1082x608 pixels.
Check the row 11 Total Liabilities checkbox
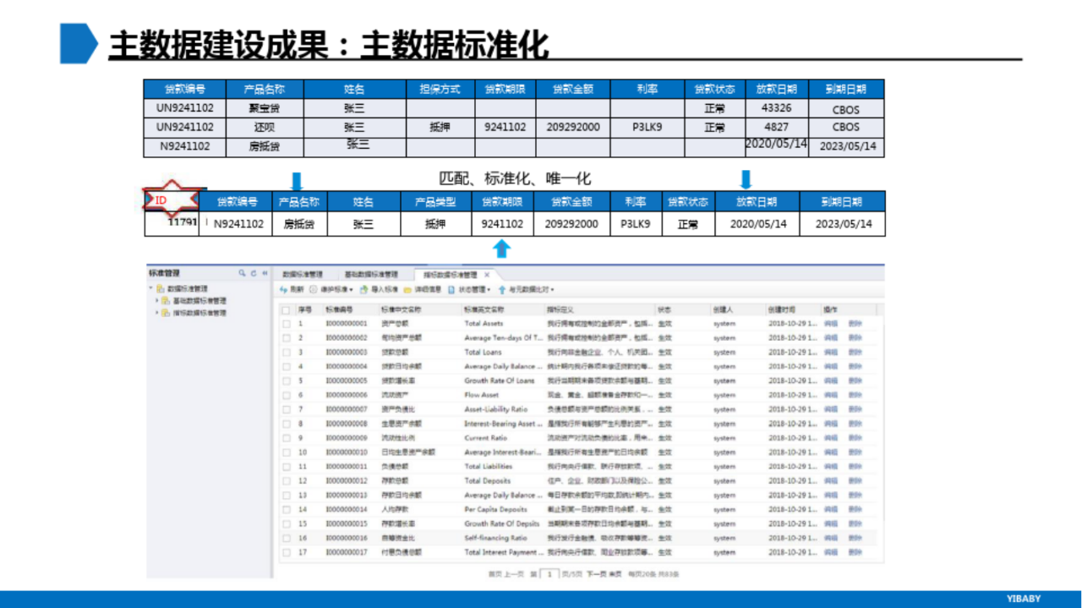pyautogui.click(x=286, y=467)
